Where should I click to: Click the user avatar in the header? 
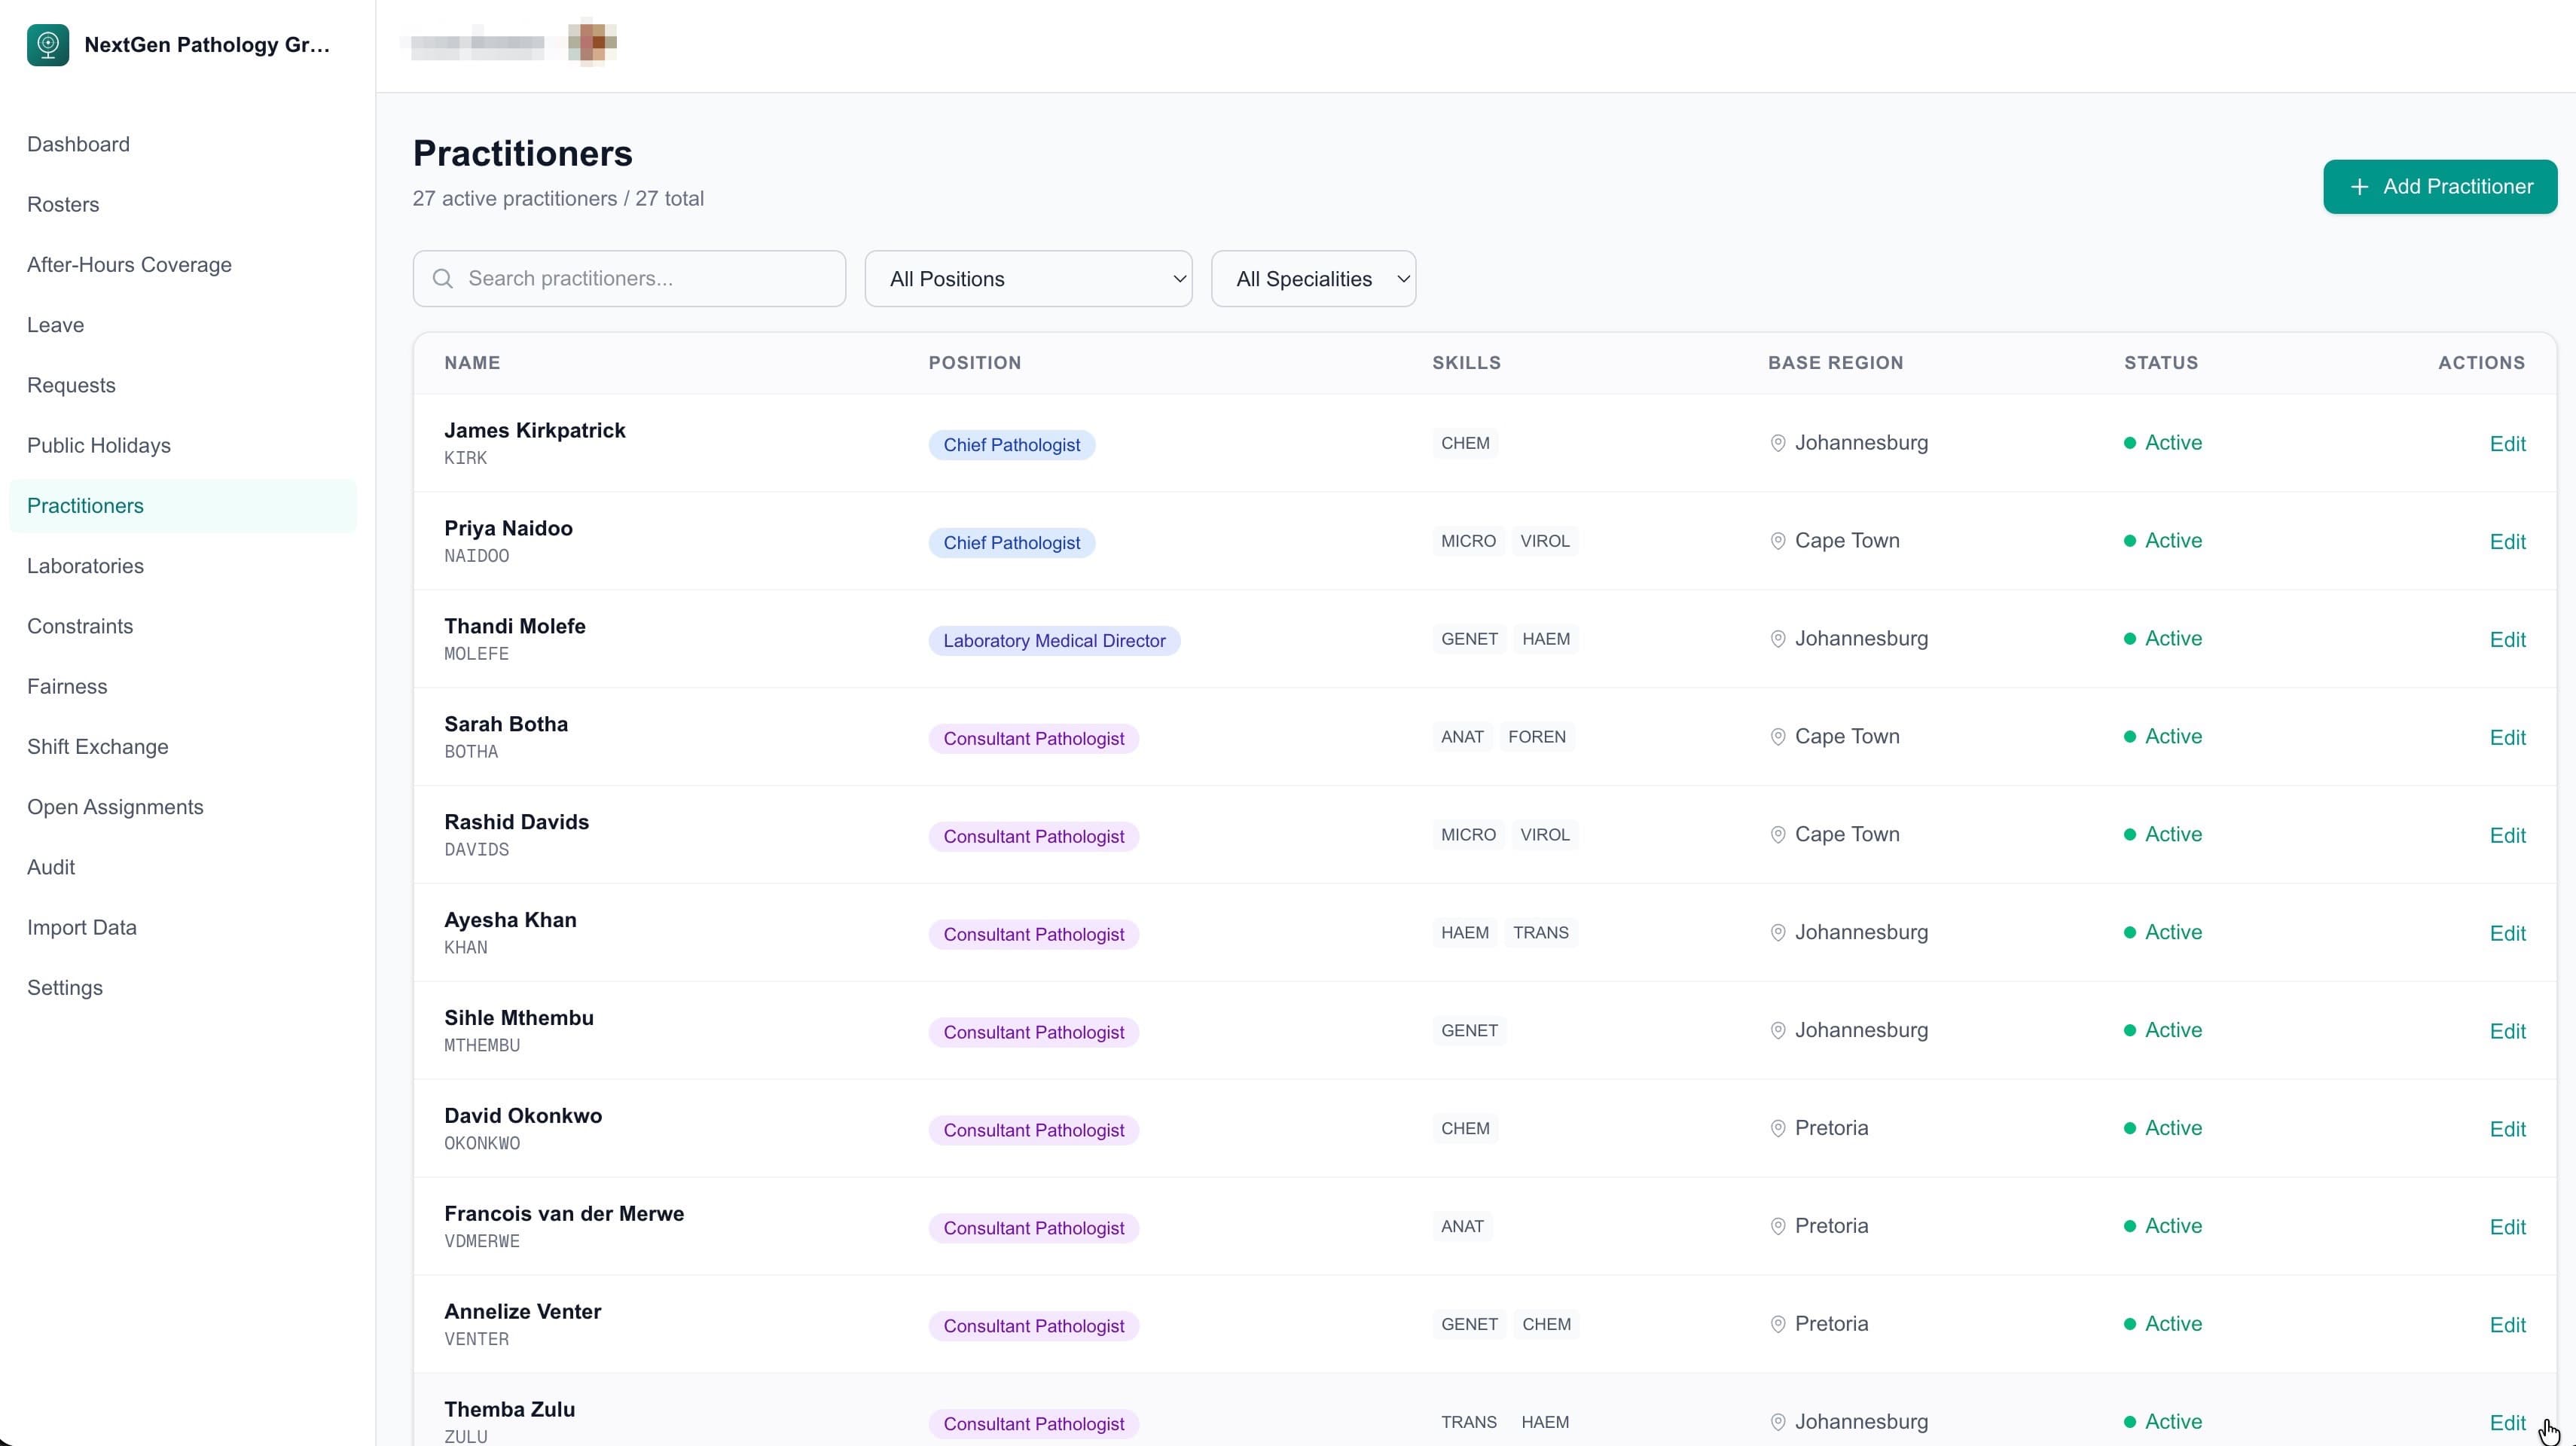click(x=592, y=43)
